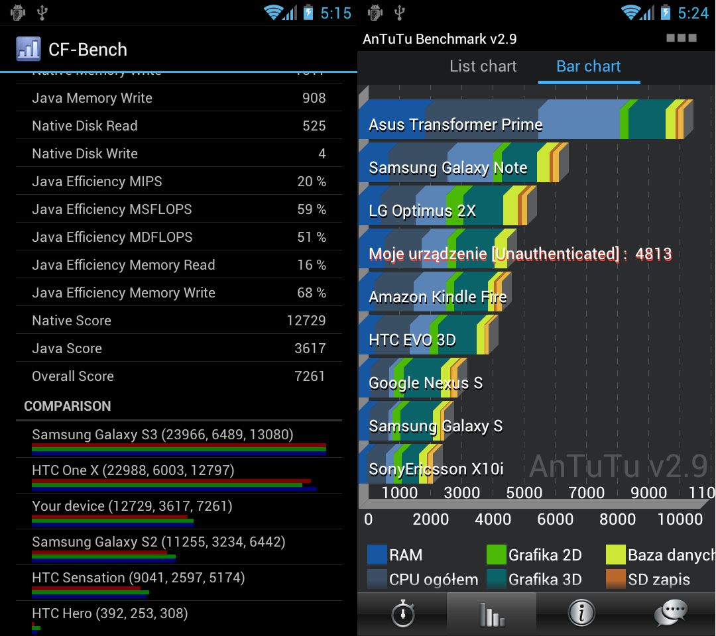Click the Grafika 3D teal legend swatch
Viewport: 716px width, 636px height.
pos(497,580)
